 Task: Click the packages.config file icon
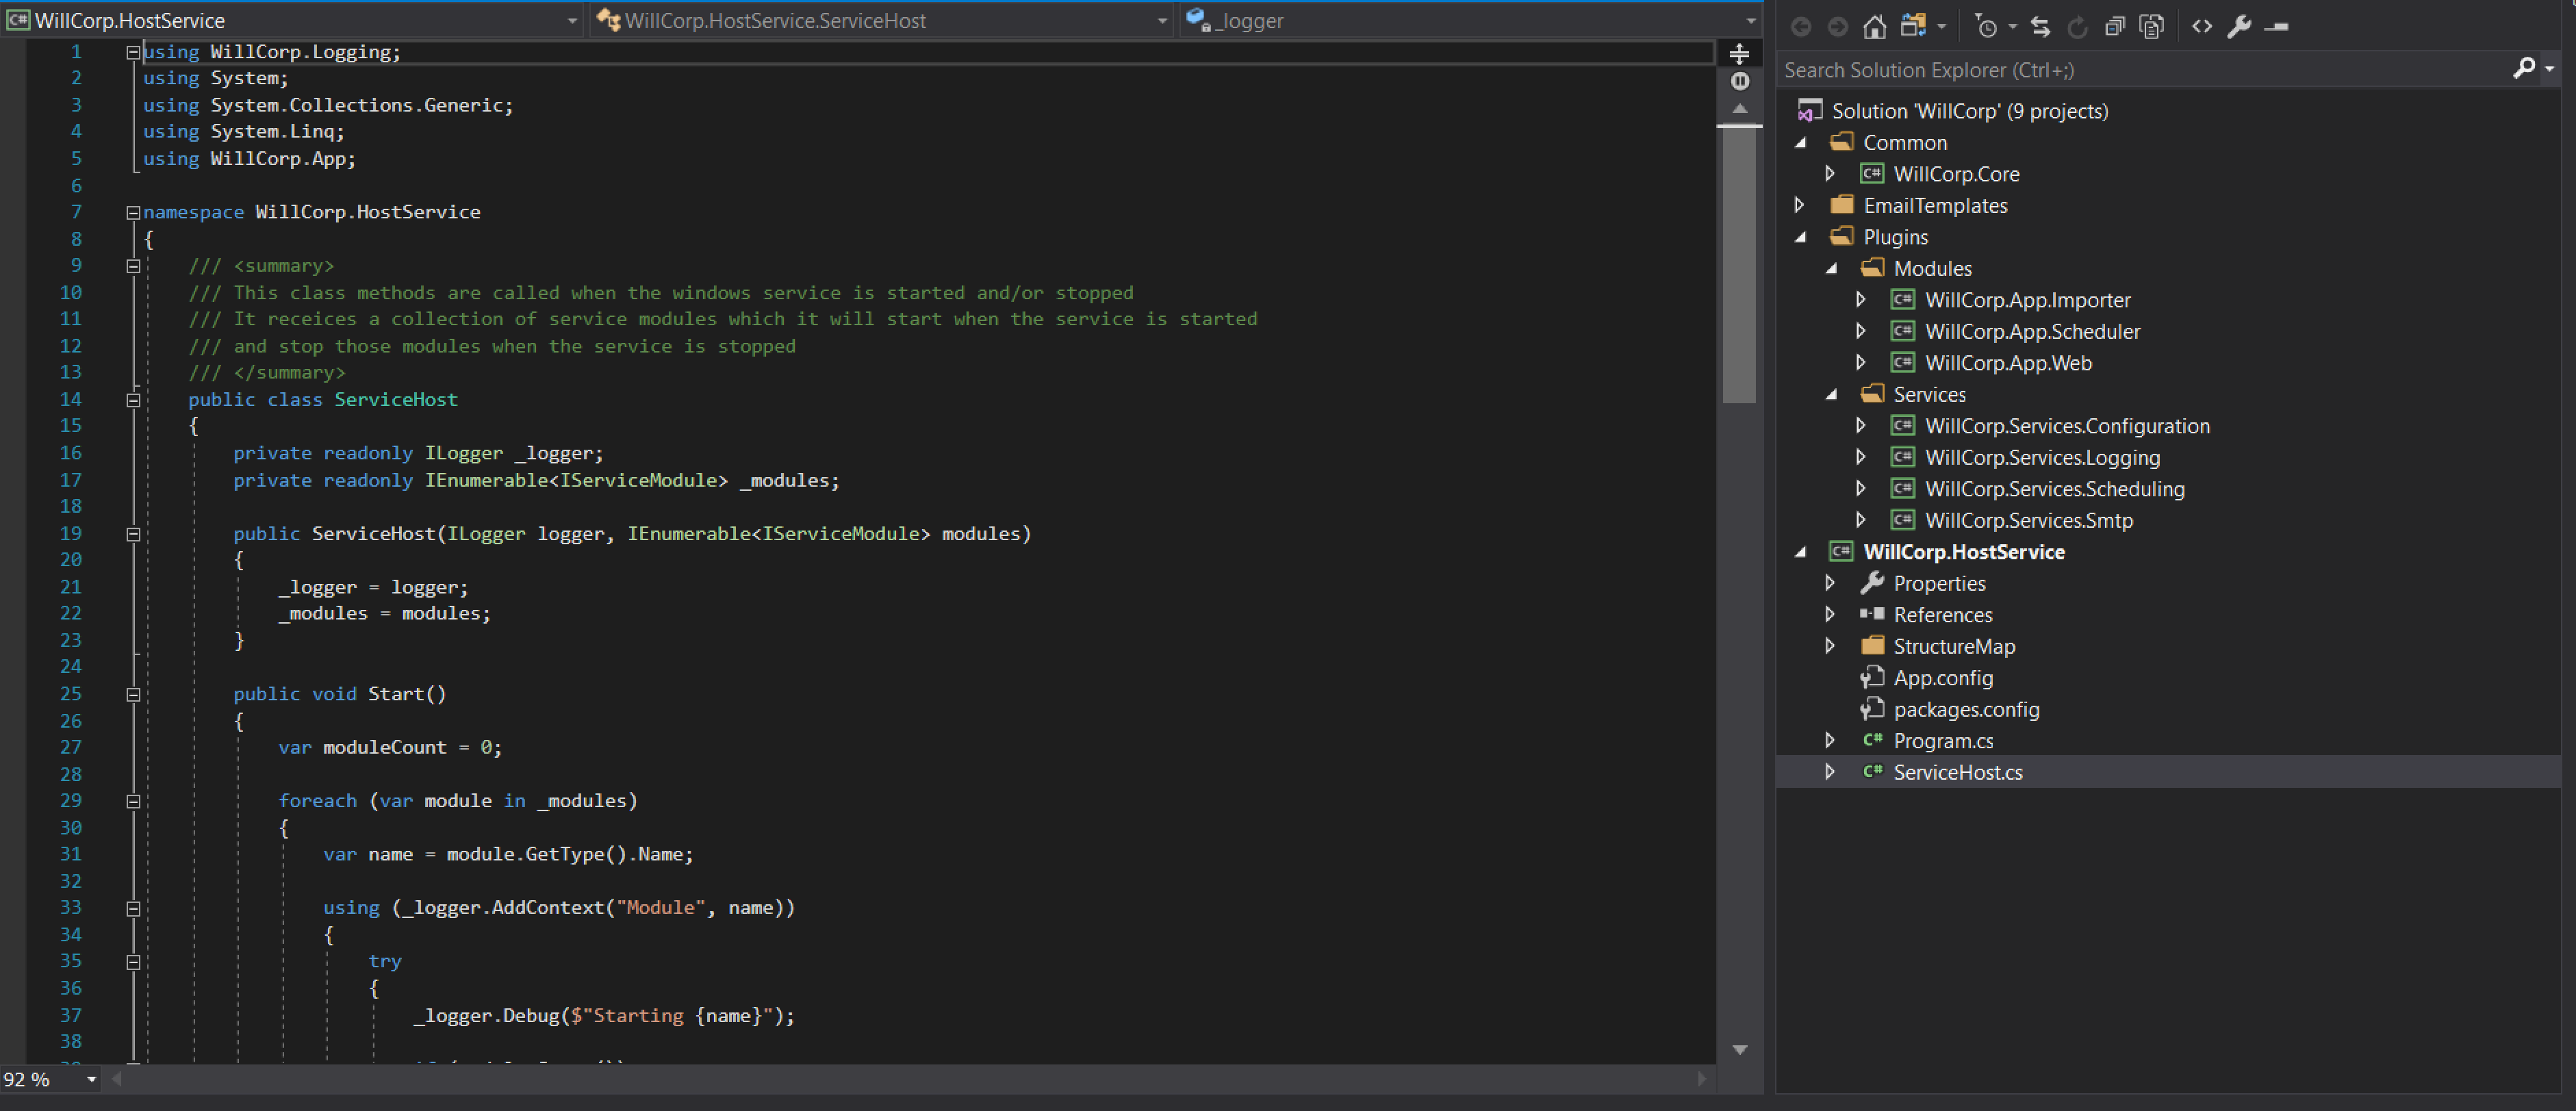click(1872, 709)
